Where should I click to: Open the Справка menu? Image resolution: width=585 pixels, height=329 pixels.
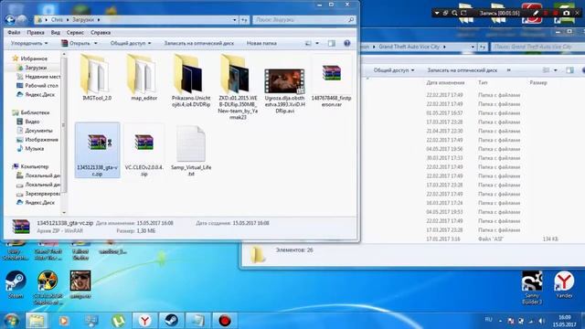(101, 33)
